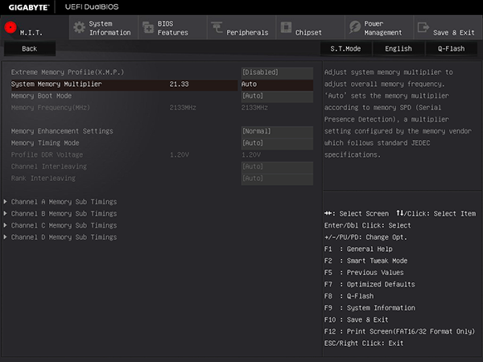Open Memory Timing Mode Auto dropdown
This screenshot has height=362, width=483.
tap(277, 143)
